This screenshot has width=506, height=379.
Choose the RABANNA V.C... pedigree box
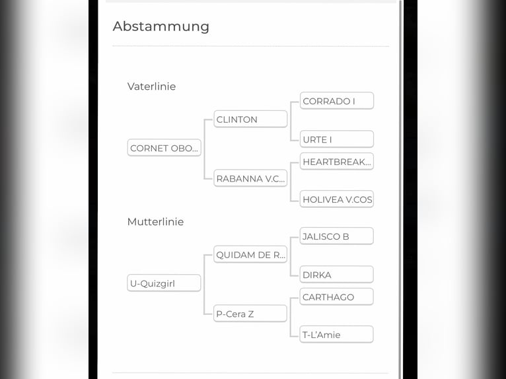pyautogui.click(x=250, y=178)
